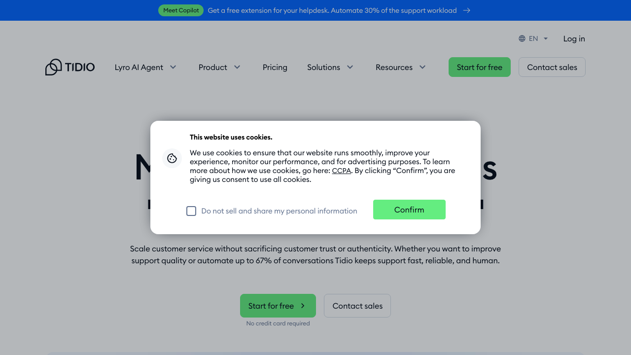
Task: Click the arrow icon in the top banner
Action: (467, 10)
